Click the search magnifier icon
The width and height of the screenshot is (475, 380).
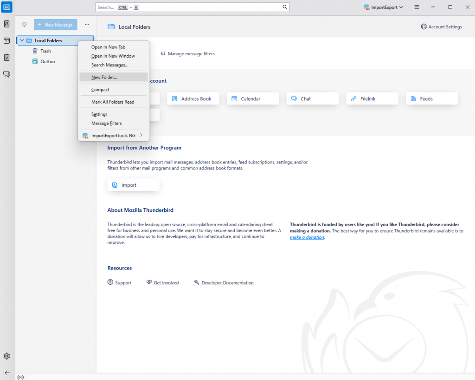(x=285, y=7)
